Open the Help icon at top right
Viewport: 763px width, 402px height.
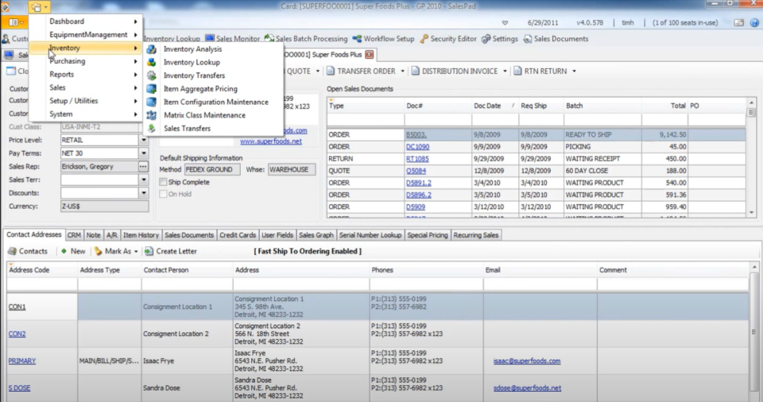[754, 22]
